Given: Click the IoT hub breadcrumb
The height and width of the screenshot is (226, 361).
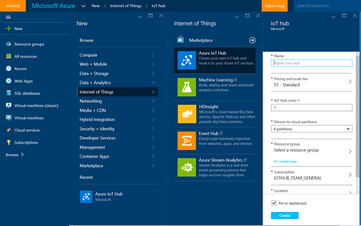Looking at the screenshot, I should point(159,6).
